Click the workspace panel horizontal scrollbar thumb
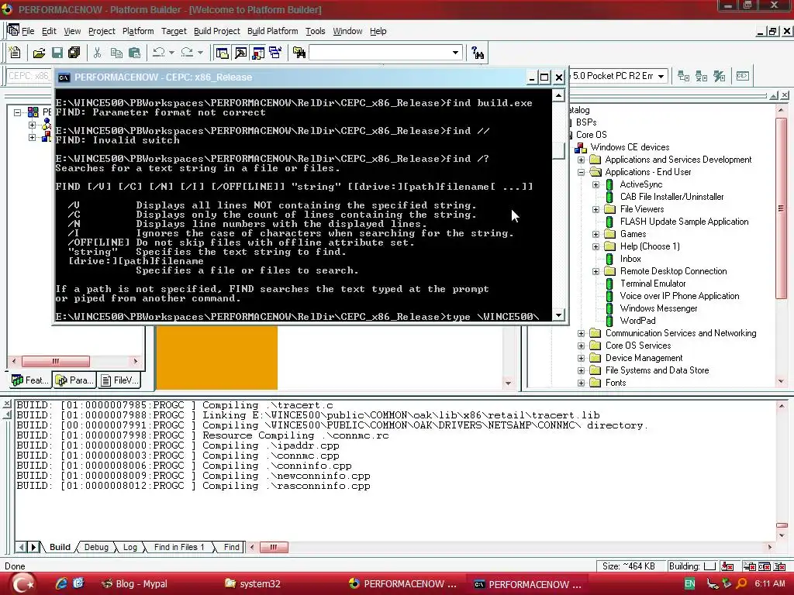794x595 pixels. (x=56, y=361)
